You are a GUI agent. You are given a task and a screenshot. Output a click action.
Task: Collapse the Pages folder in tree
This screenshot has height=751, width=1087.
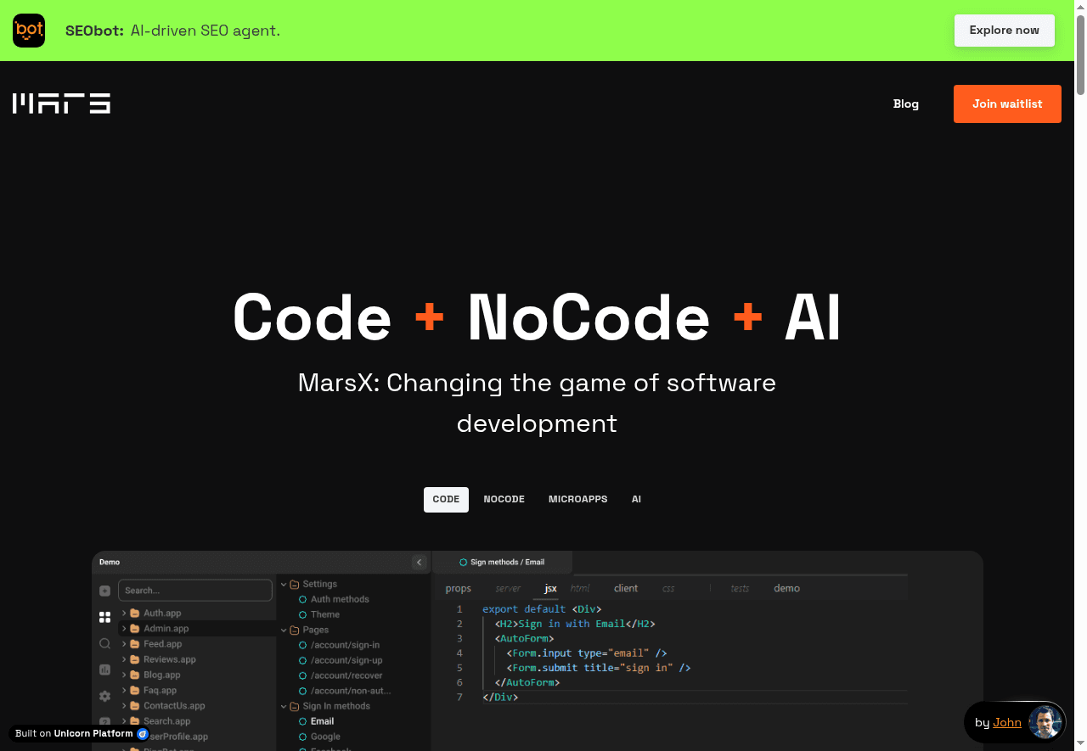coord(284,630)
